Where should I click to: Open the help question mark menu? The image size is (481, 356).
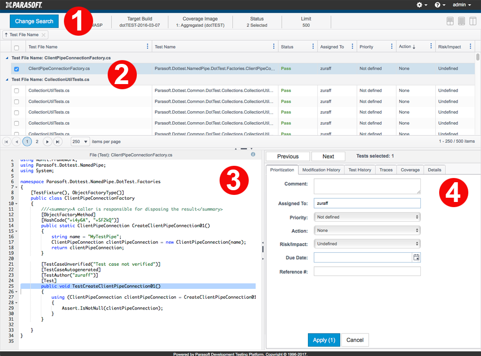(x=440, y=5)
